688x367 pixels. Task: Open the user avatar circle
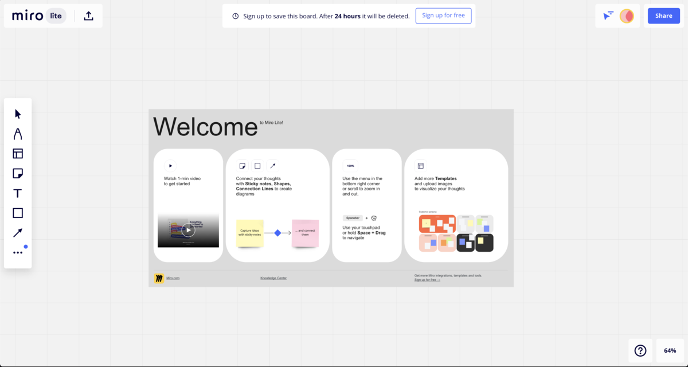pos(627,16)
